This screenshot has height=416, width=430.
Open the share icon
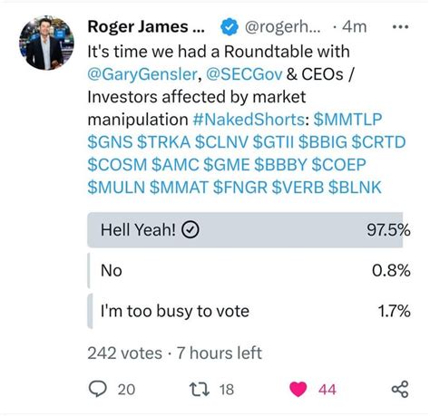click(400, 389)
